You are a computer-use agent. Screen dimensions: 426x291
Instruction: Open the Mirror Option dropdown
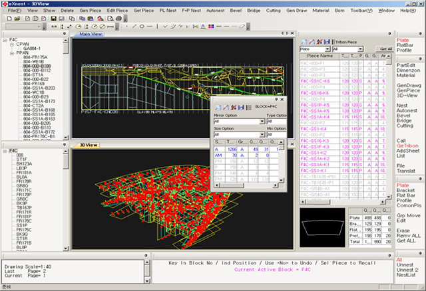coord(262,122)
